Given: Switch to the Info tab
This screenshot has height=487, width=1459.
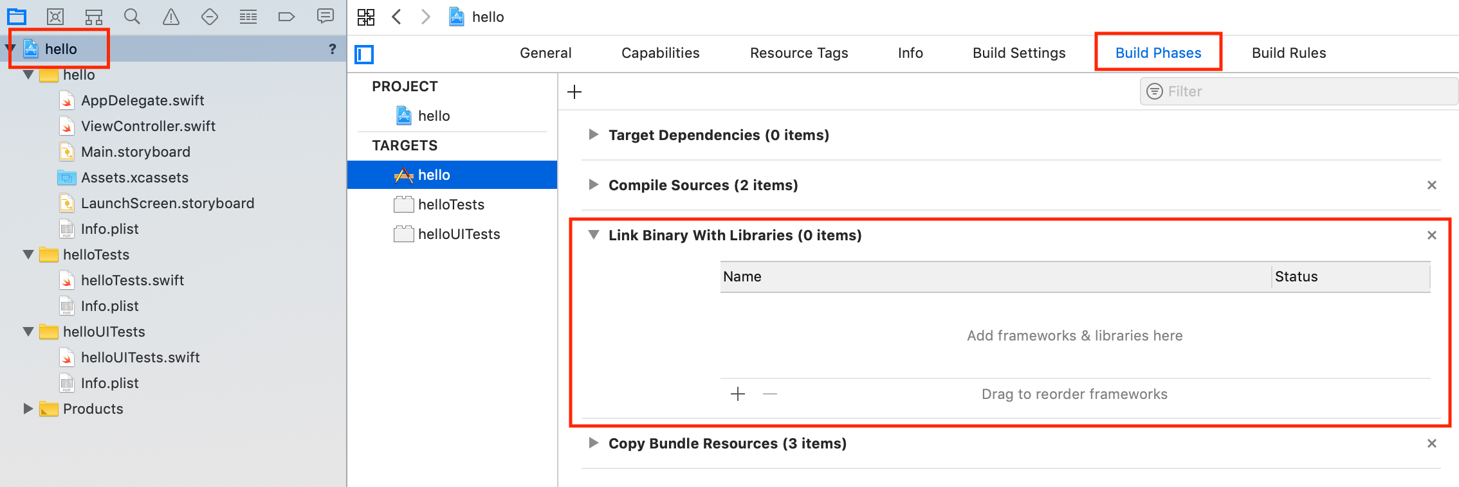Looking at the screenshot, I should (x=910, y=53).
